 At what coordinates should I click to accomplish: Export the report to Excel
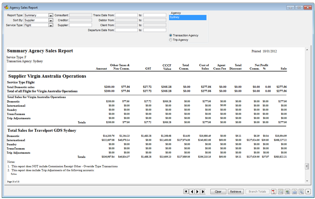click(287, 191)
